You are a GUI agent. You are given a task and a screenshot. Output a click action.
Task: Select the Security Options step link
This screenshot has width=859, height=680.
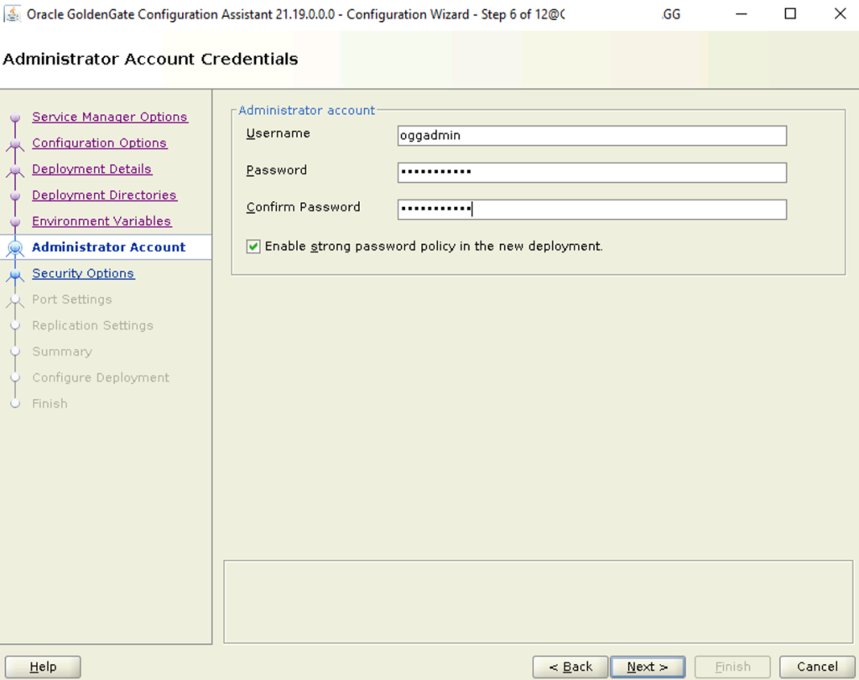83,273
